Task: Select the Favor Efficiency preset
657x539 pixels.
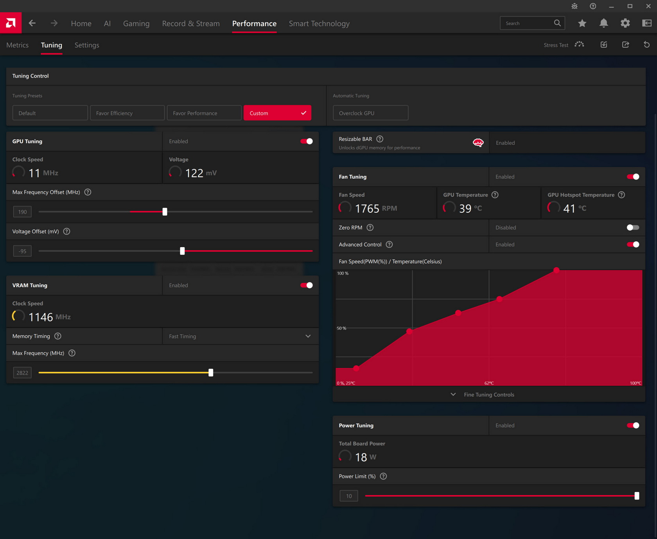Action: (127, 113)
